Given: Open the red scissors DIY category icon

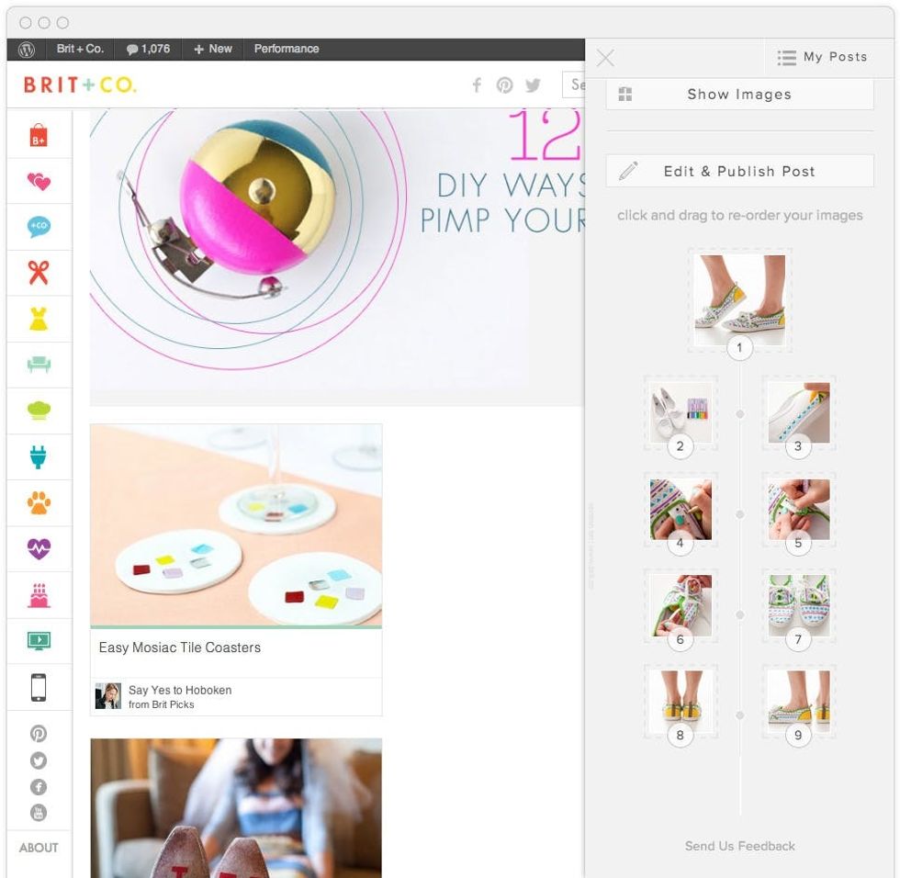Looking at the screenshot, I should click(39, 273).
